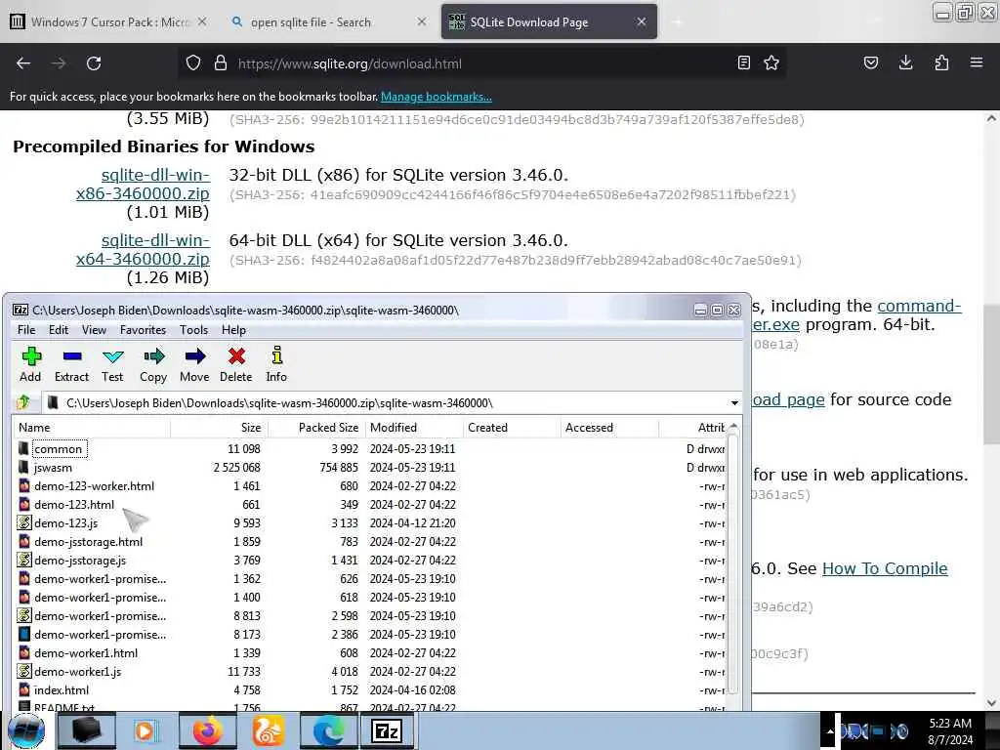Open the View menu in 7-Zip
Screen dimensions: 1000x750
pyautogui.click(x=94, y=330)
